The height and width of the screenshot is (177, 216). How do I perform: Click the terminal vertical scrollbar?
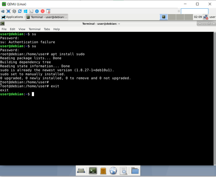[x=215, y=99]
